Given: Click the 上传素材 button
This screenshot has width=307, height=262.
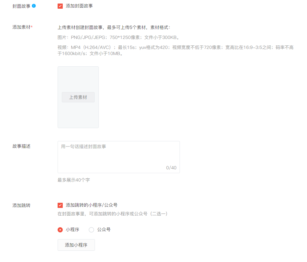Looking at the screenshot, I should pyautogui.click(x=78, y=97).
